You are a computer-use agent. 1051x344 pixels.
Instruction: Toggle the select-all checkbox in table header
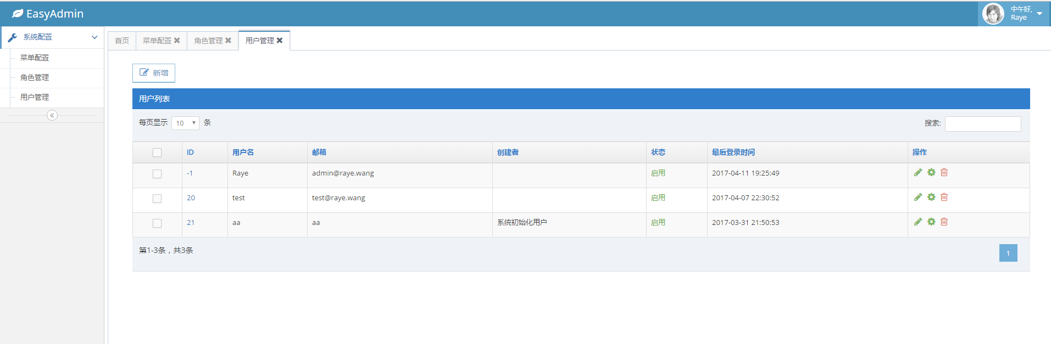157,153
